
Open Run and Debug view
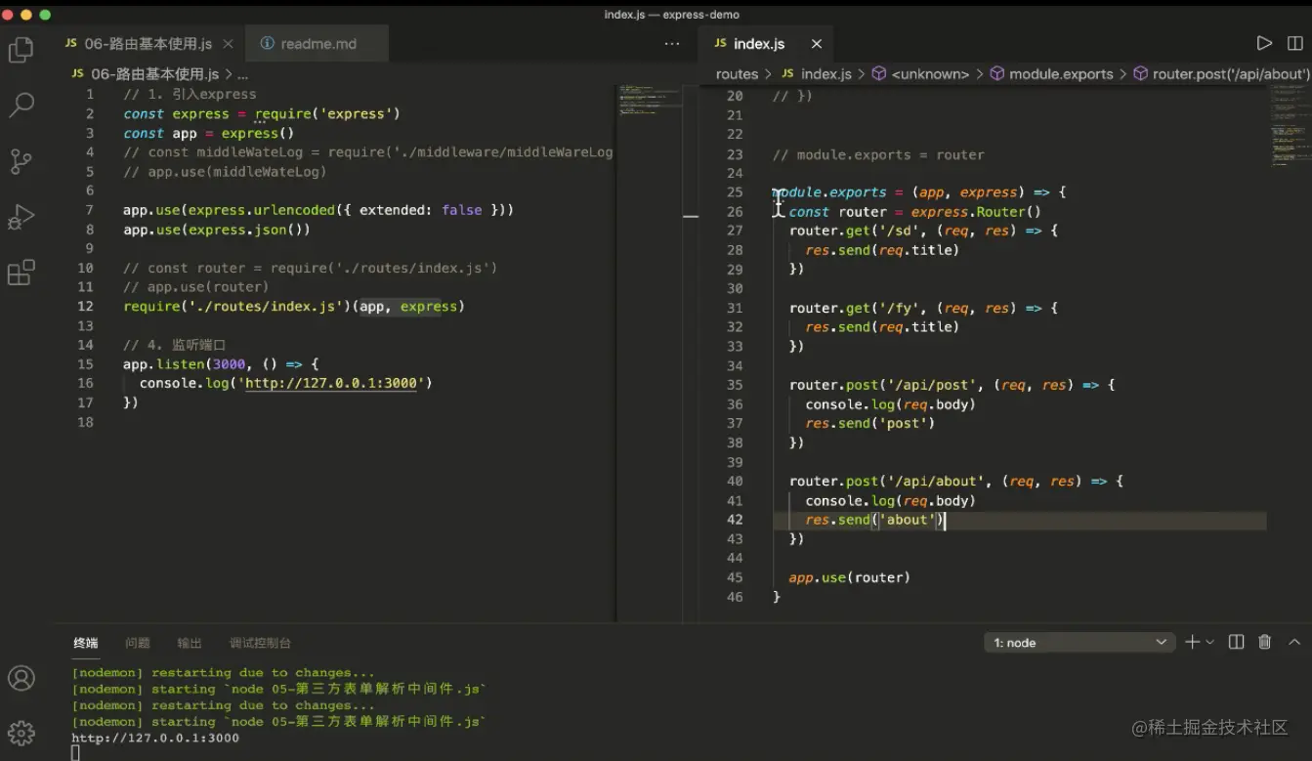pyautogui.click(x=21, y=217)
